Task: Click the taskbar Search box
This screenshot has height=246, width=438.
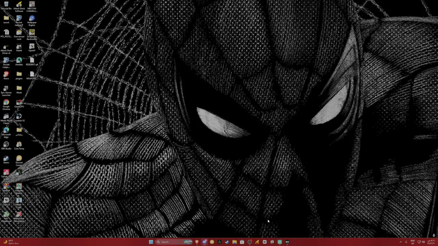Action: (174, 242)
